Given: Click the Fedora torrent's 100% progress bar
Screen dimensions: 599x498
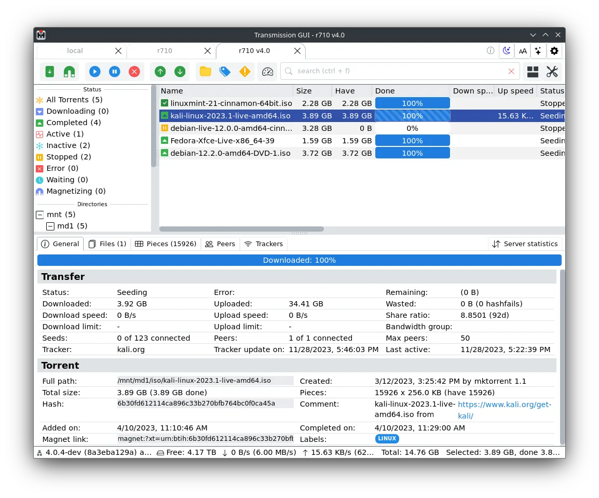Looking at the screenshot, I should click(412, 140).
